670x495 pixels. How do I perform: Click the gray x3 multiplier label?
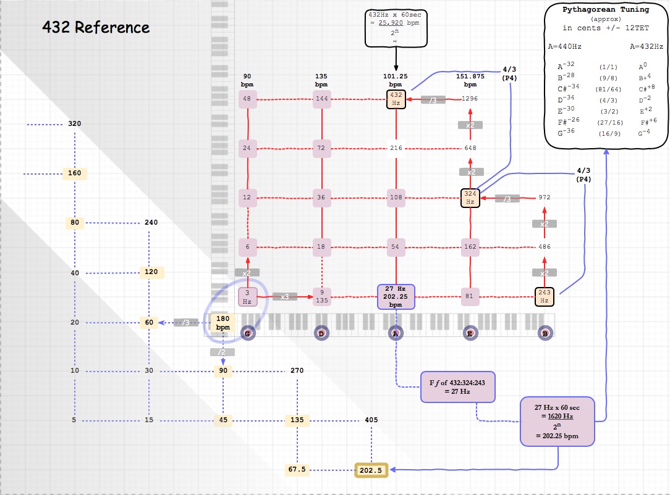[285, 297]
